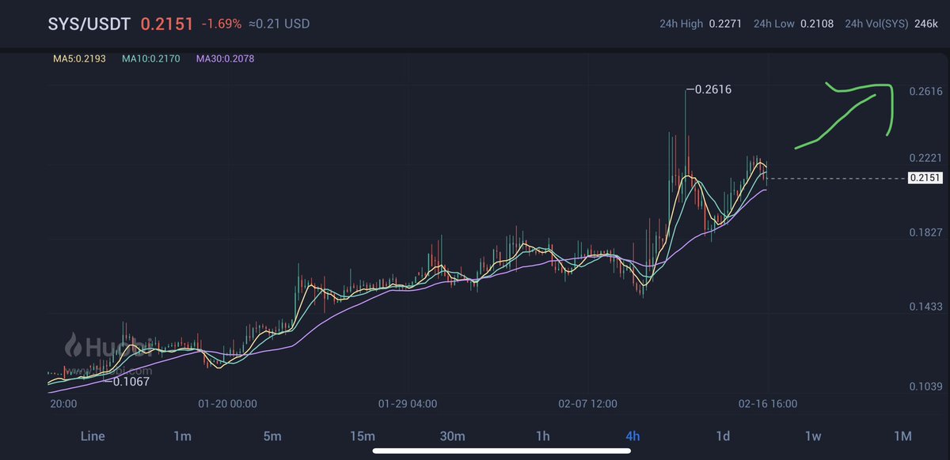Click the SYS/USDT pair title
This screenshot has height=460, width=950.
pyautogui.click(x=89, y=23)
